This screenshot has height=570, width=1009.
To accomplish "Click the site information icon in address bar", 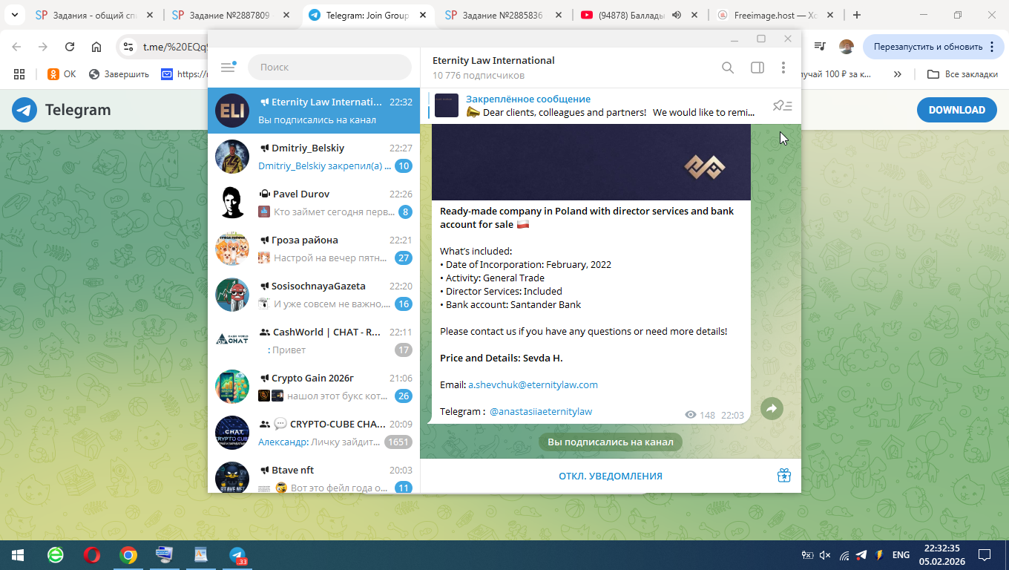I will [128, 47].
